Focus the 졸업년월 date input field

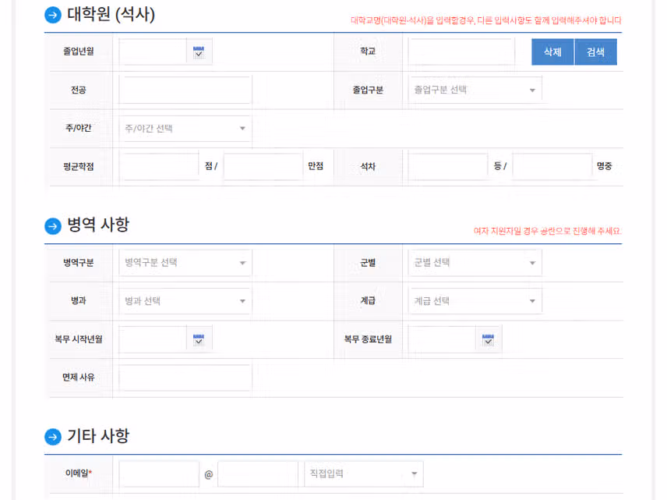(153, 51)
